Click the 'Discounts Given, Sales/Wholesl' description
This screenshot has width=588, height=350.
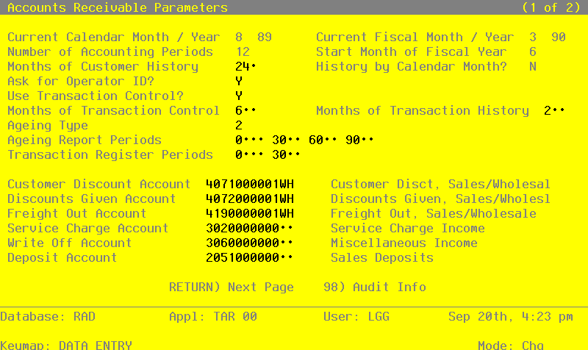coord(440,199)
